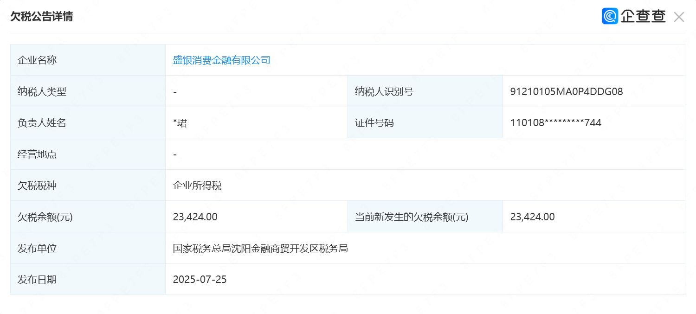Click the 发布日期 label cell
696x314 pixels.
(88, 279)
